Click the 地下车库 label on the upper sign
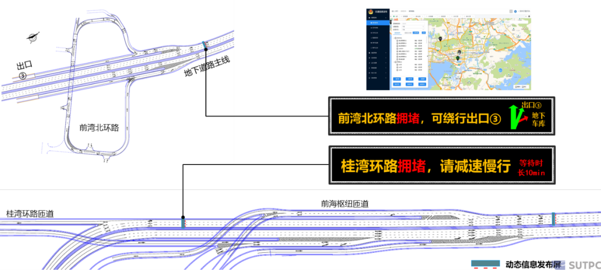The image size is (601, 270). 539,118
